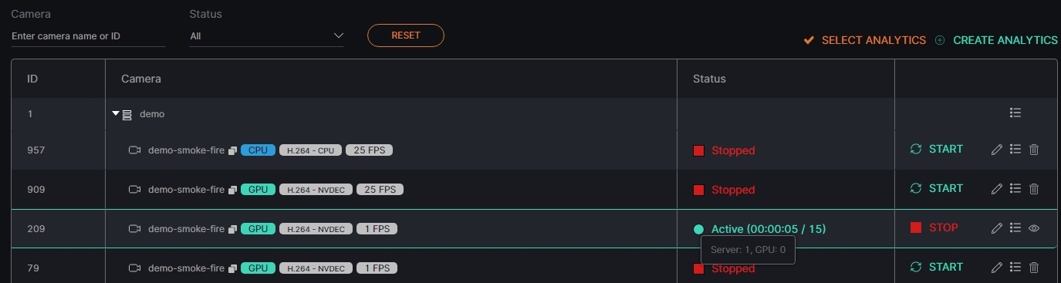
Task: Open the list icon for camera 909
Action: [1015, 189]
